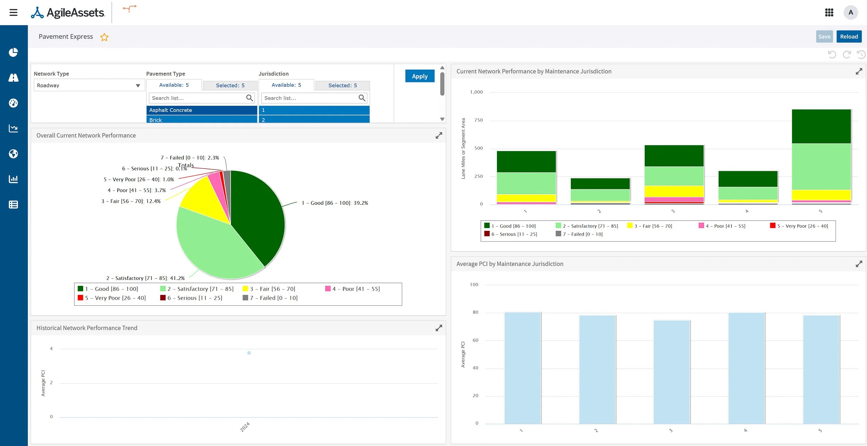The height and width of the screenshot is (446, 867).
Task: Toggle pie legend 7 - Failed swatch
Action: (x=245, y=298)
